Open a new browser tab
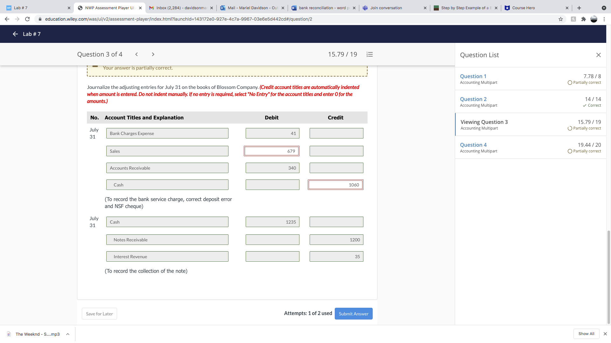This screenshot has height=343, width=611. click(579, 8)
